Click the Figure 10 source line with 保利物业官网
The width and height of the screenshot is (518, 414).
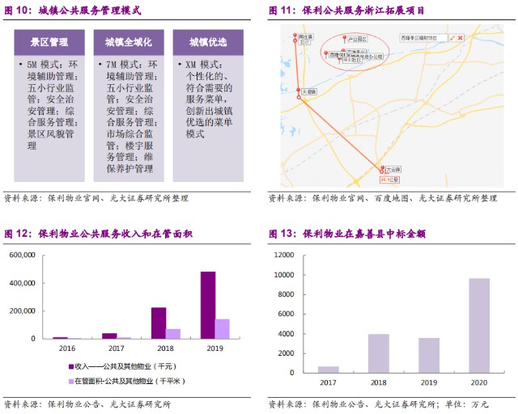(x=96, y=198)
